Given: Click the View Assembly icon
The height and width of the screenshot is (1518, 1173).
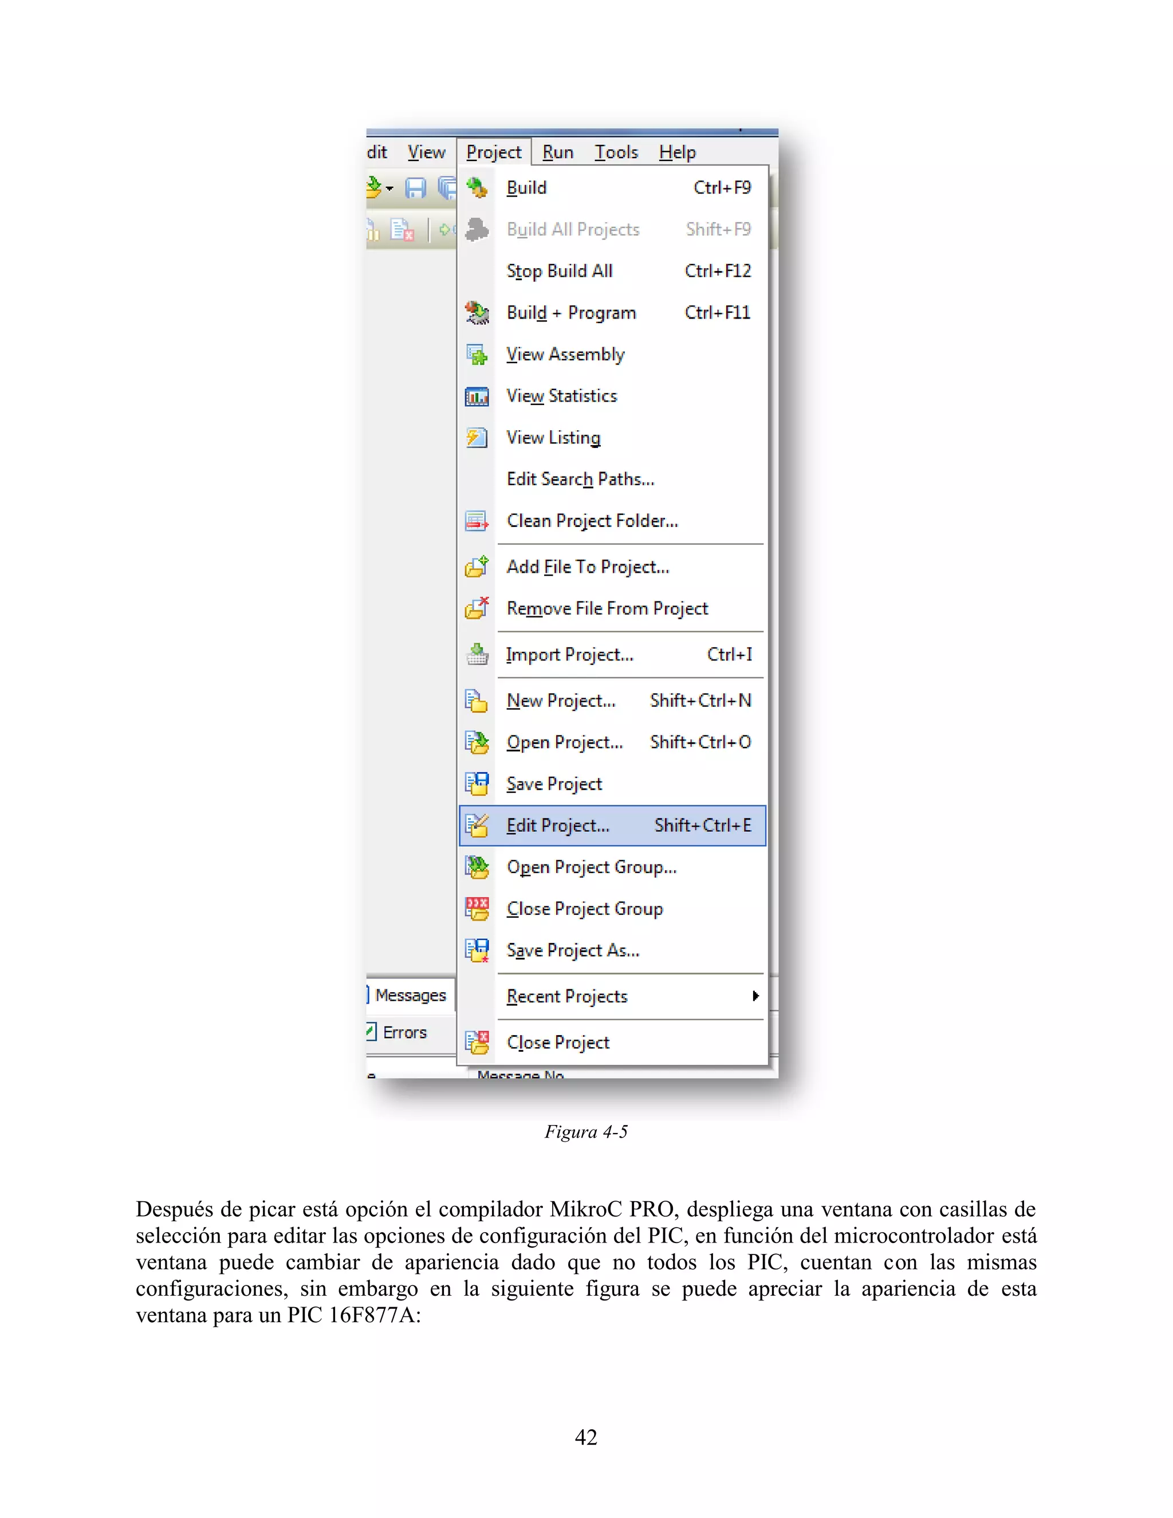Looking at the screenshot, I should [477, 355].
